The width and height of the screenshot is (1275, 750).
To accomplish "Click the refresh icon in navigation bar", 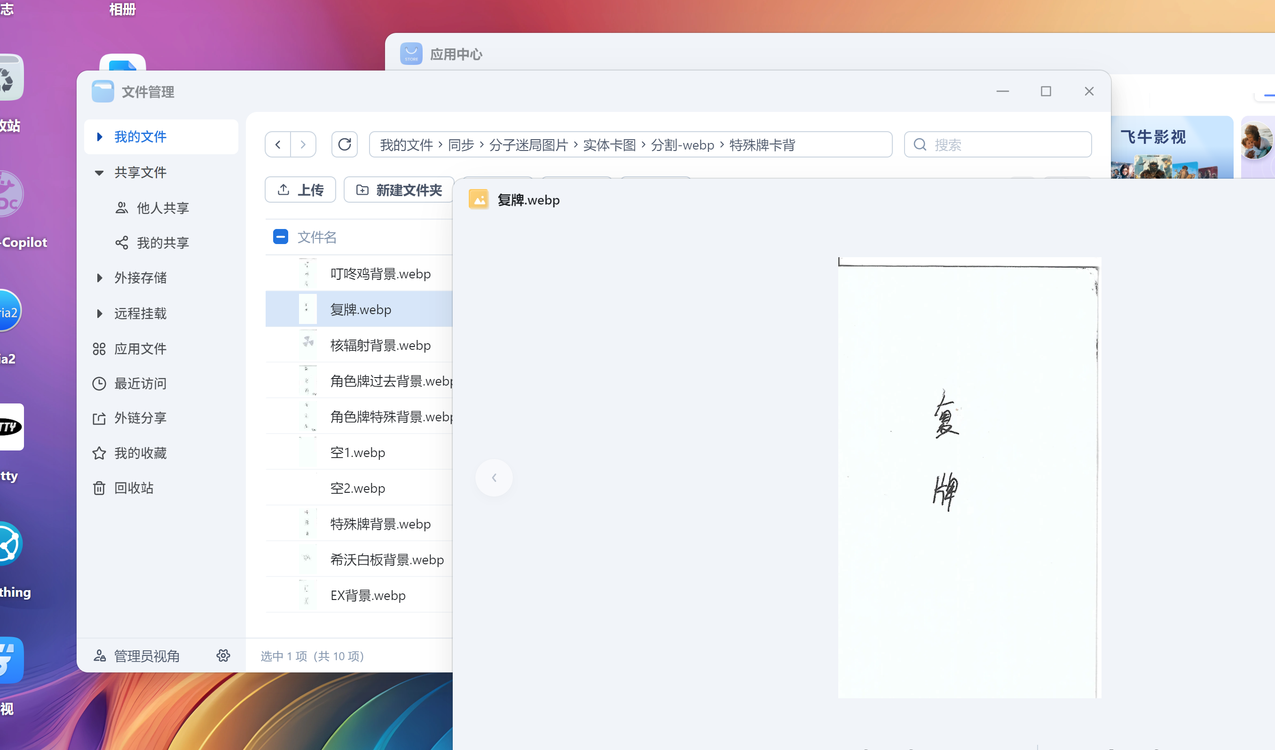I will [345, 145].
